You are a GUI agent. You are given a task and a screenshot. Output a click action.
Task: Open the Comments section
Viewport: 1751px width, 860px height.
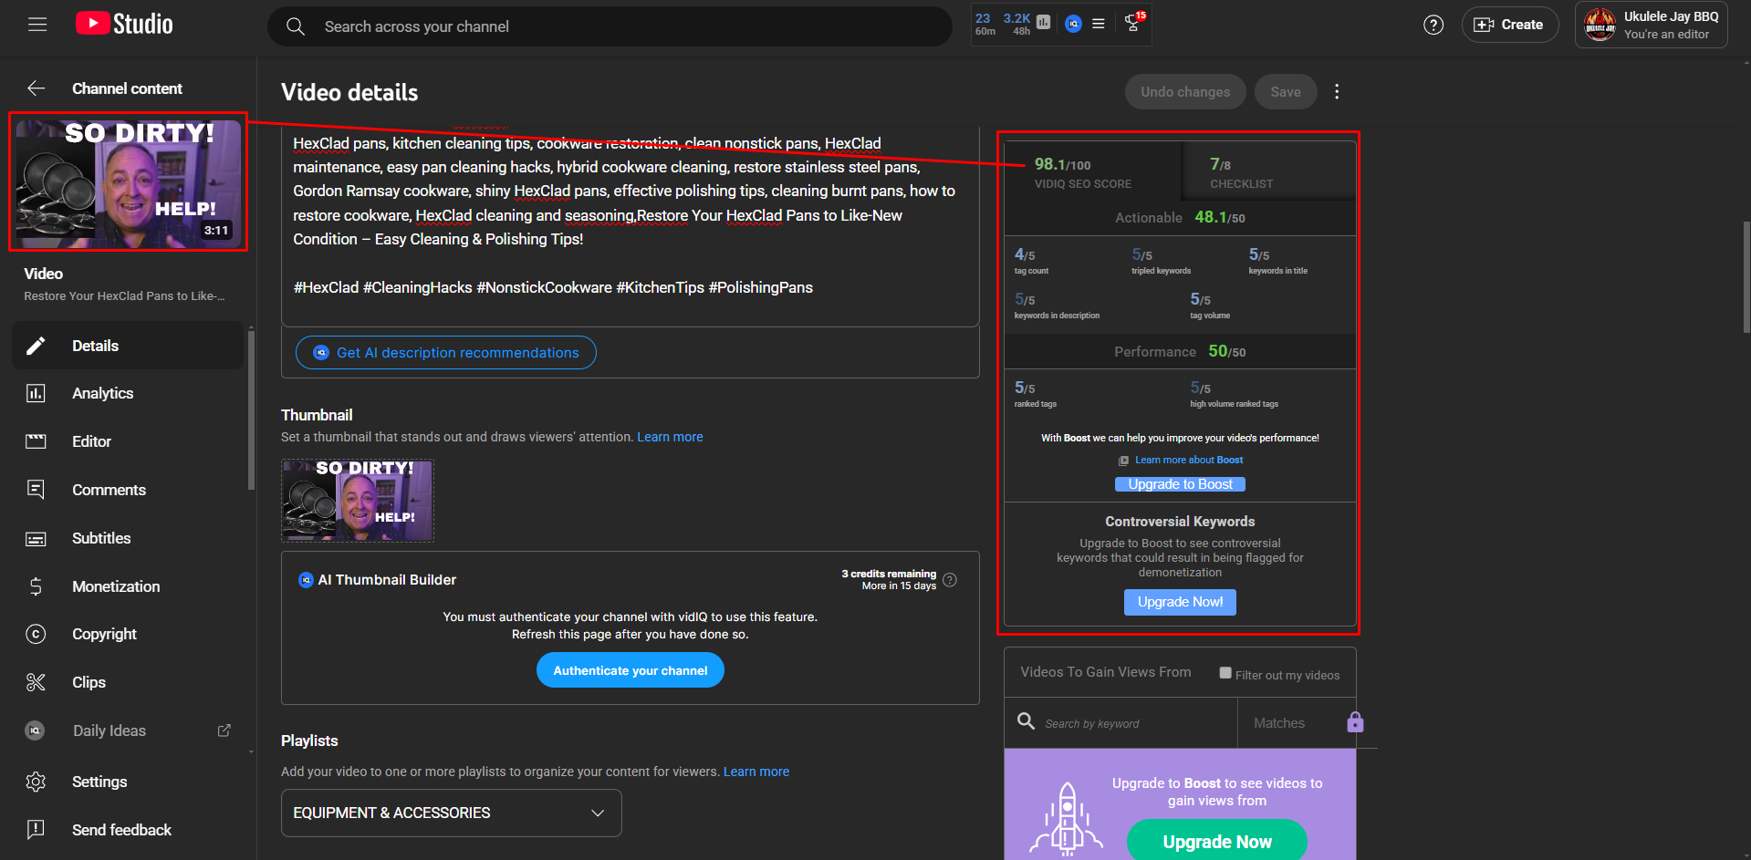click(128, 490)
